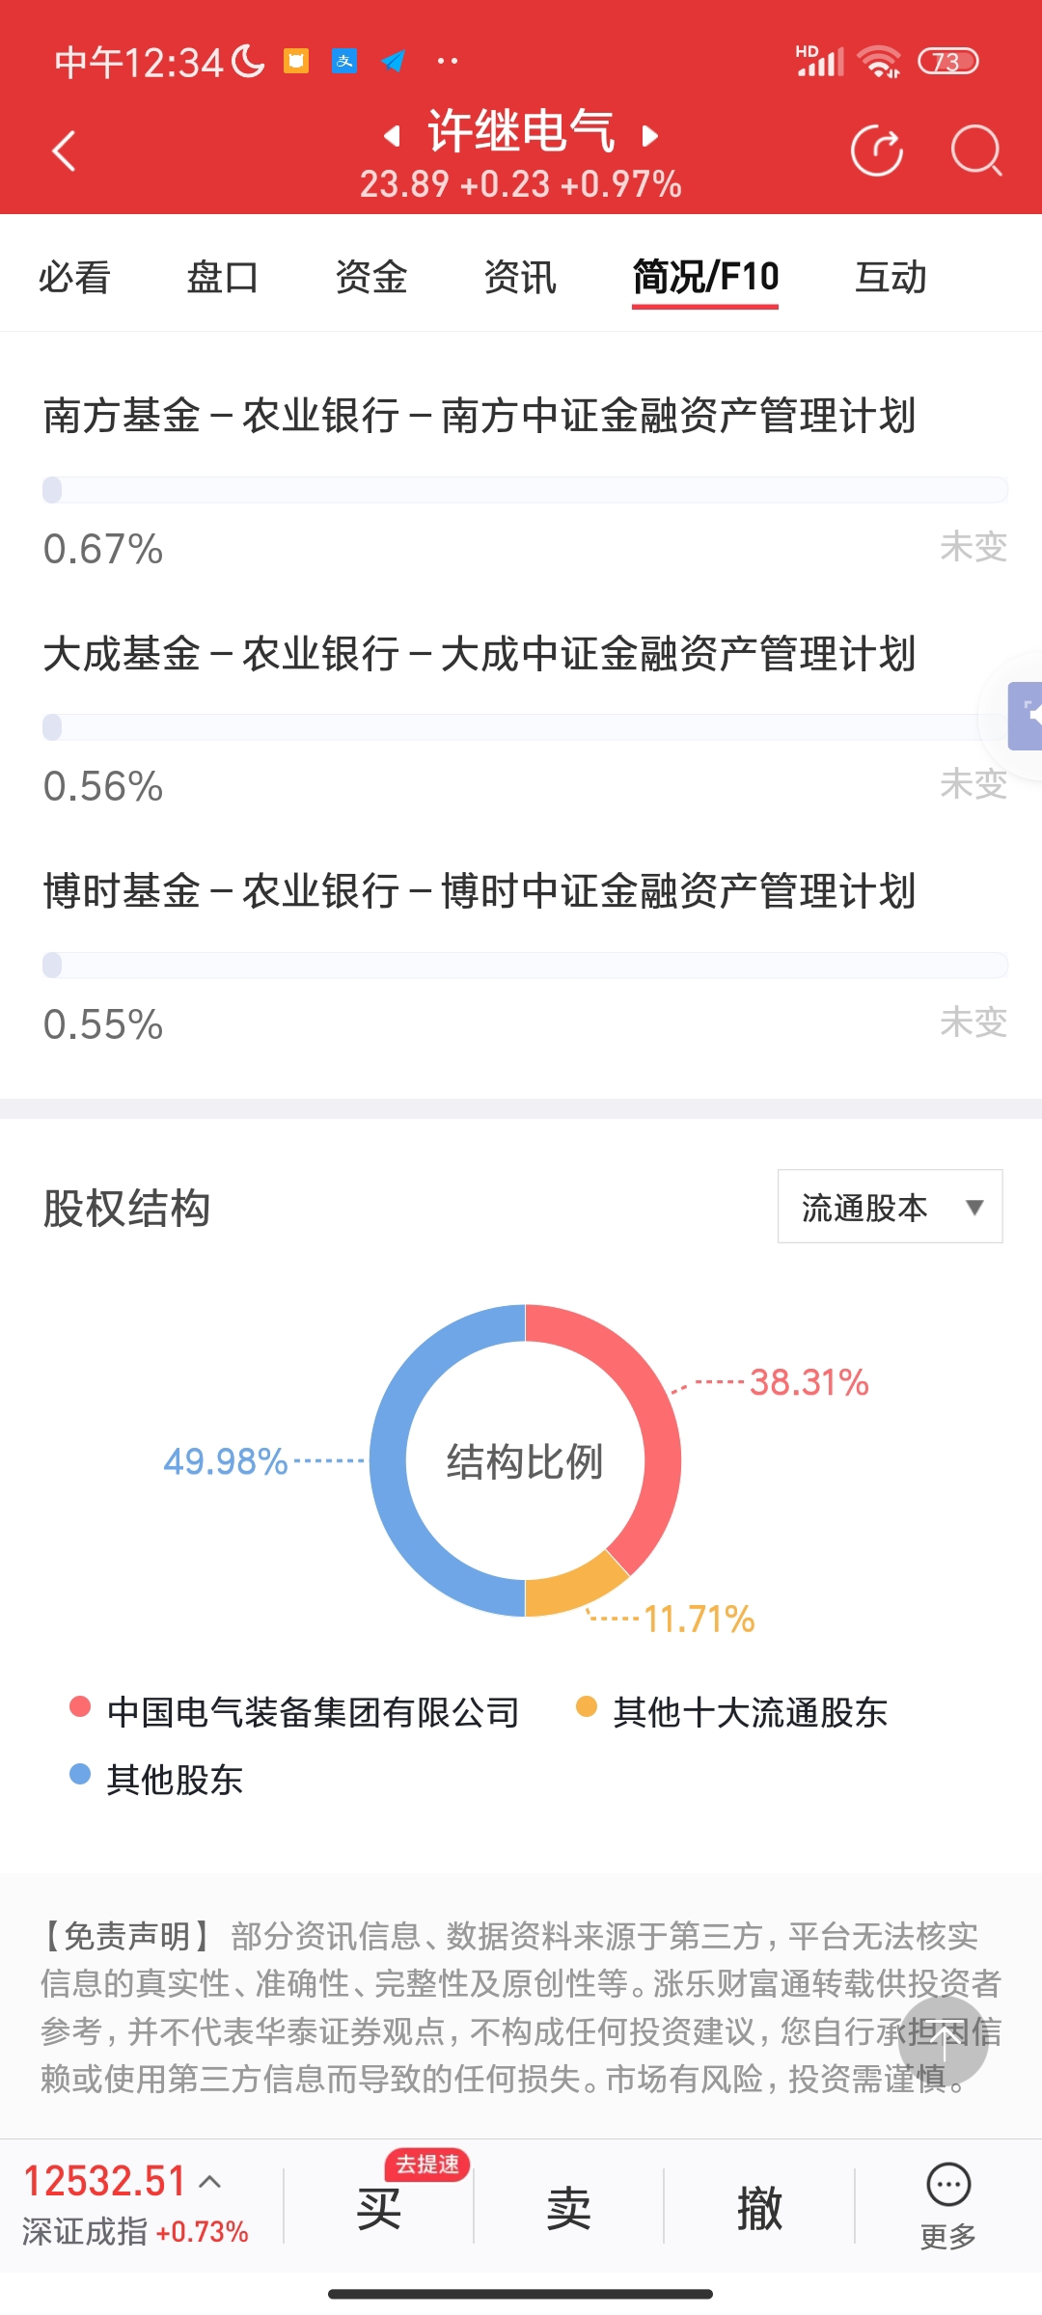Switch to the previous stock with left triangle
This screenshot has height=2315, width=1042.
coord(392,136)
